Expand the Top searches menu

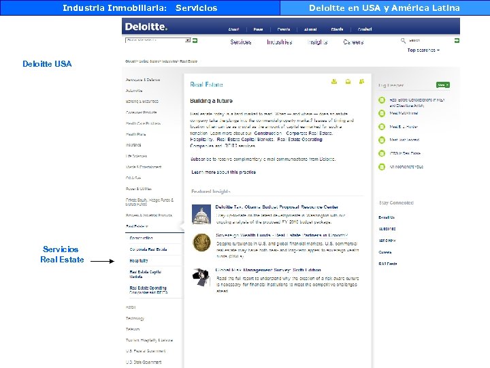tap(423, 50)
